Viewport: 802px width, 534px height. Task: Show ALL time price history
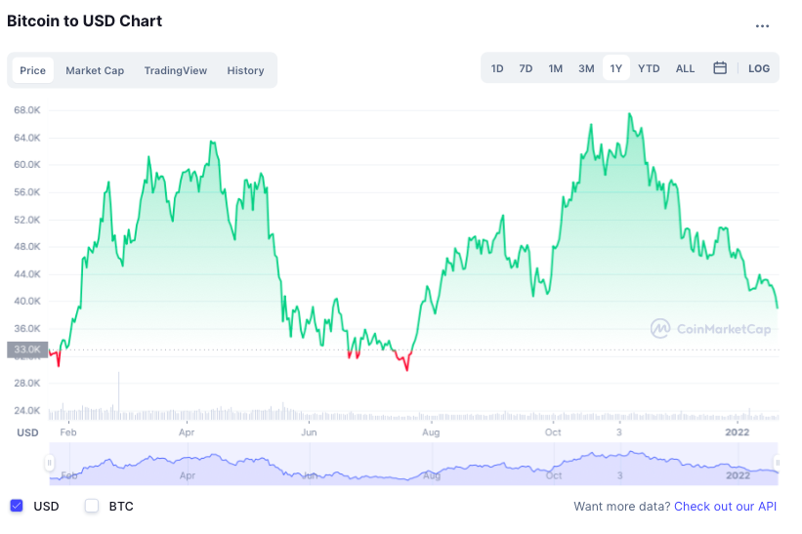[x=685, y=68]
